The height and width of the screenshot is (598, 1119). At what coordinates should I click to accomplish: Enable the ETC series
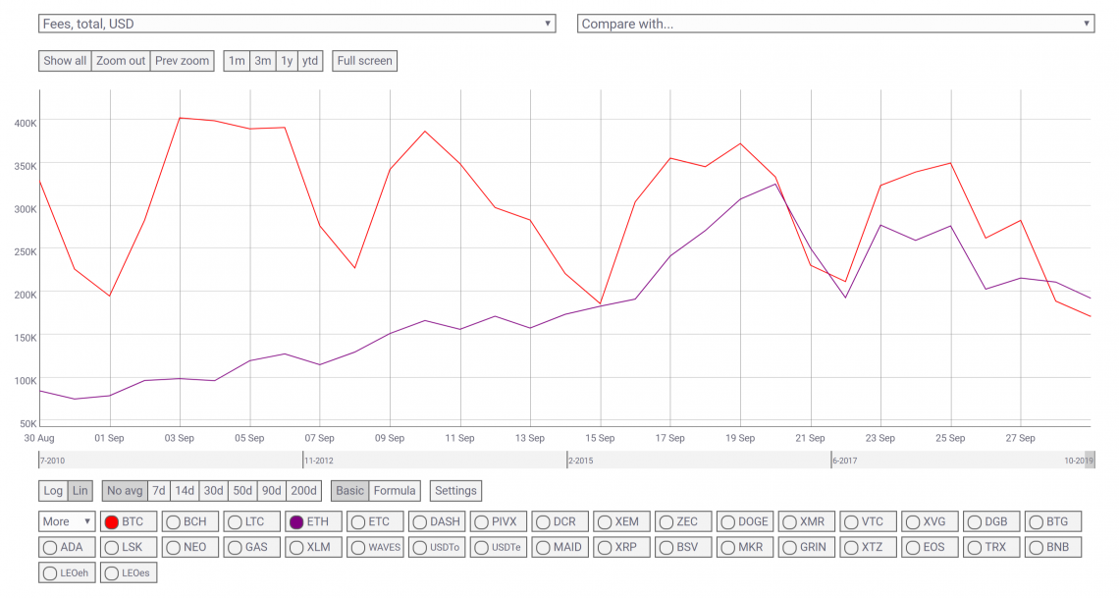(x=375, y=521)
